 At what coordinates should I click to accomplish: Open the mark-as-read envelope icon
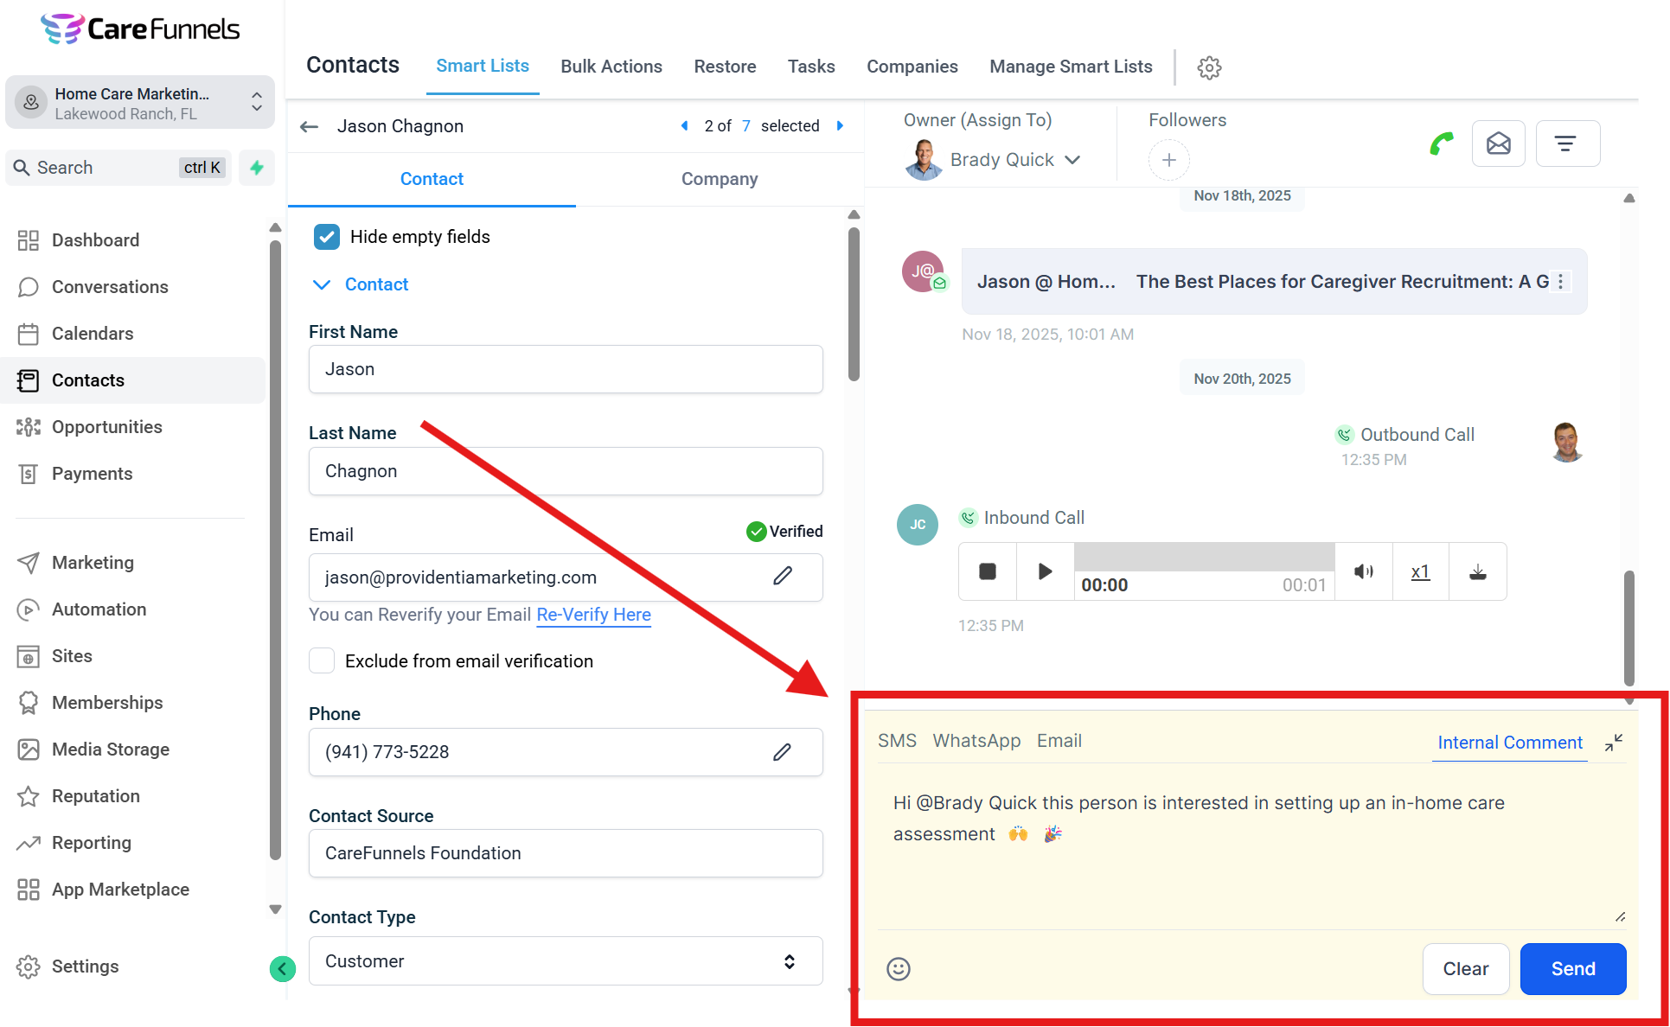(1498, 144)
